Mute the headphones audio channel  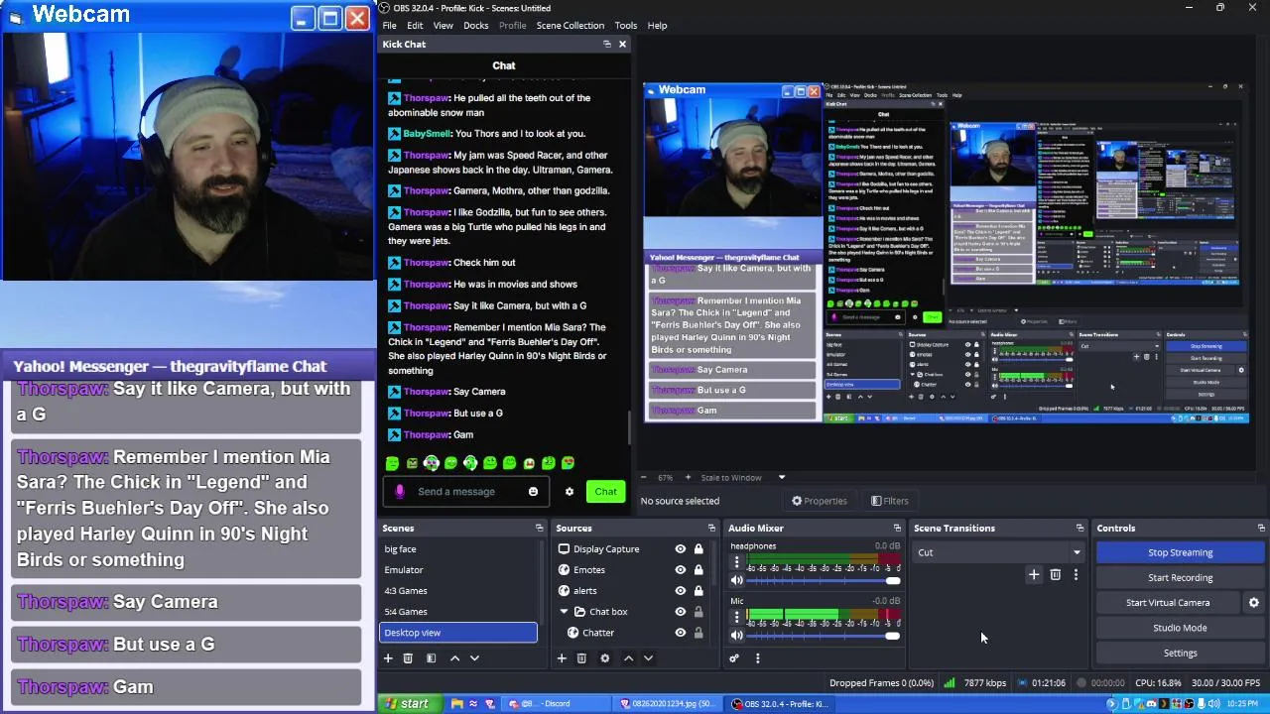(736, 580)
